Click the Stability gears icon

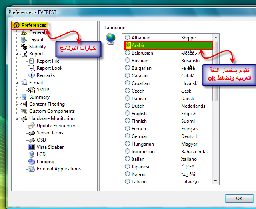coord(24,47)
